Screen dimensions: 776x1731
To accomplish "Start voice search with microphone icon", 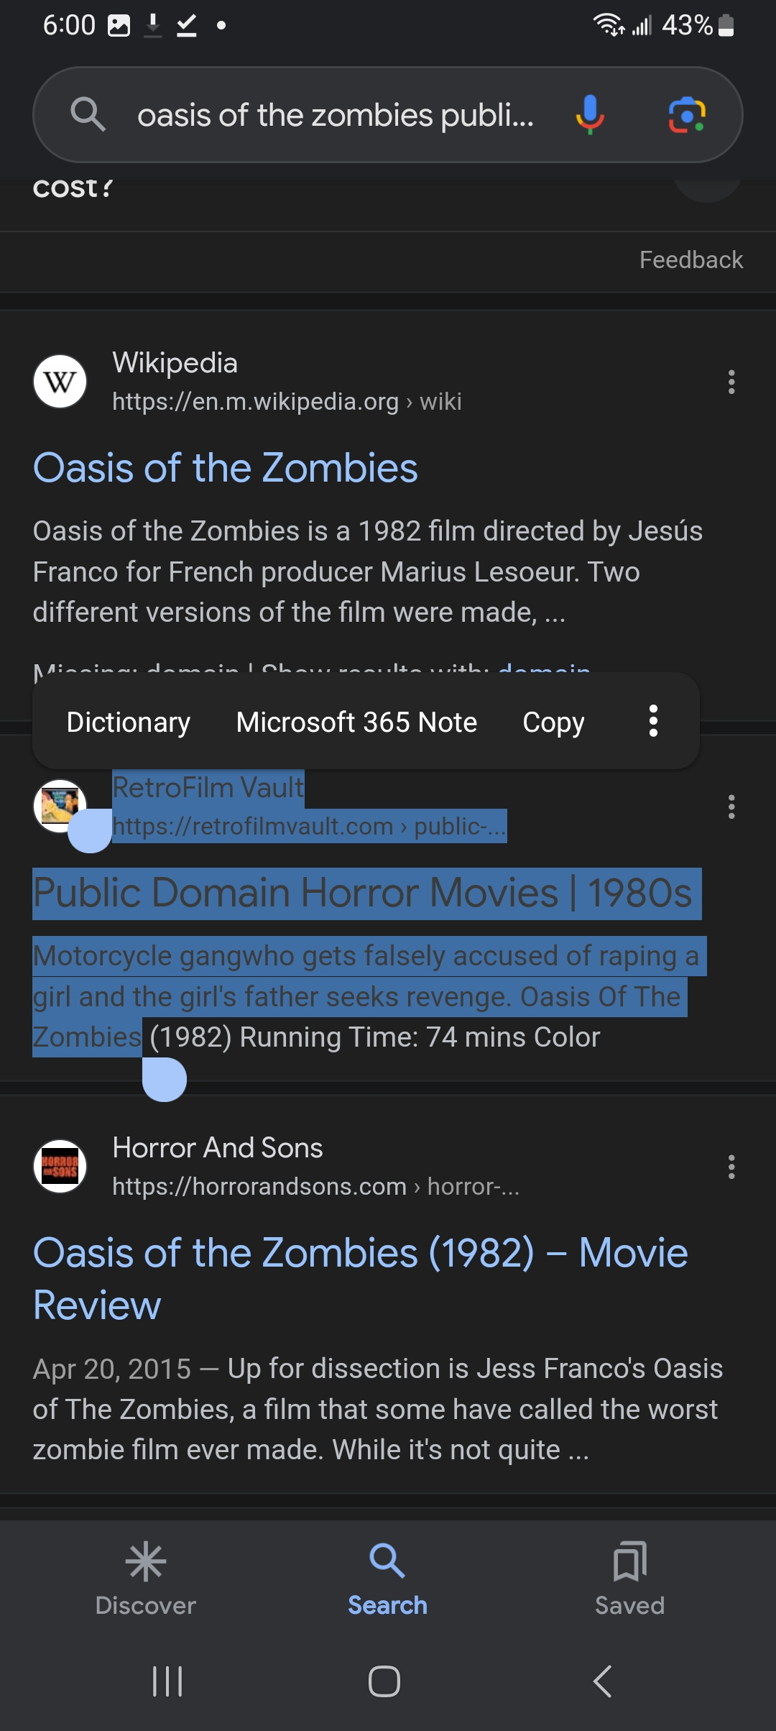I will tap(590, 114).
